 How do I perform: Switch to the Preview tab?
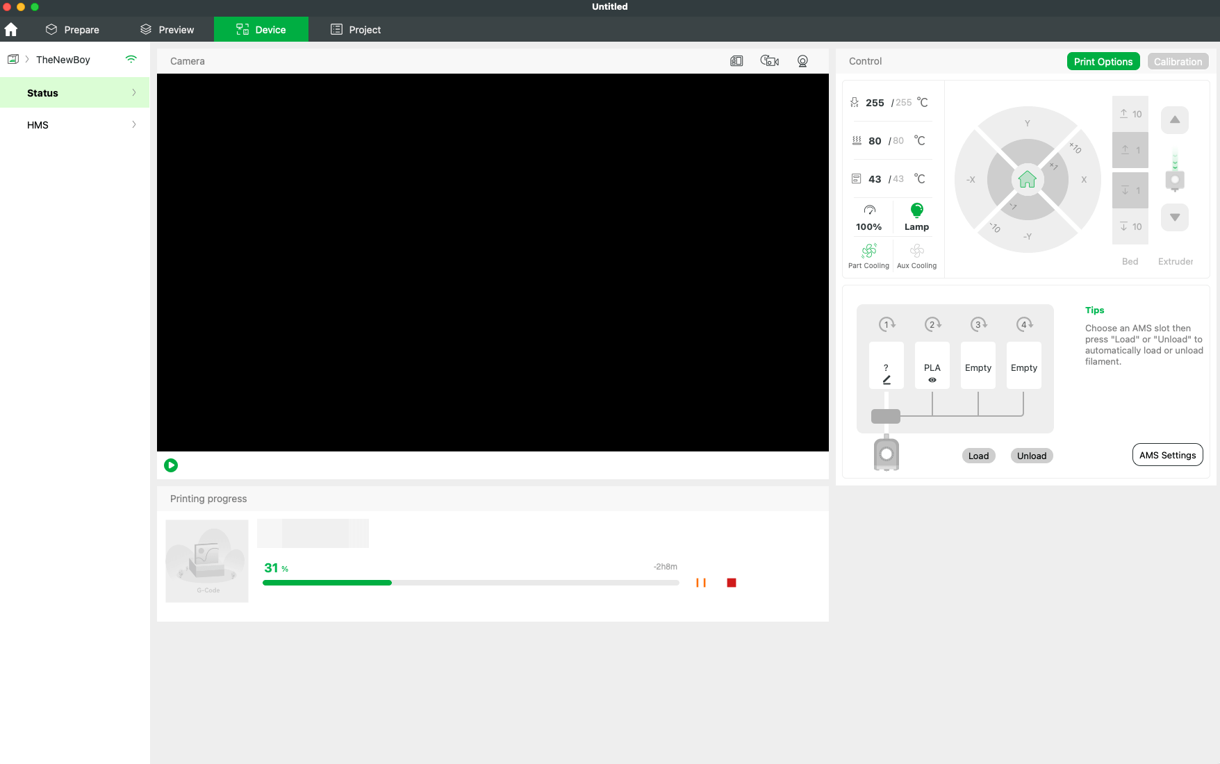167,30
